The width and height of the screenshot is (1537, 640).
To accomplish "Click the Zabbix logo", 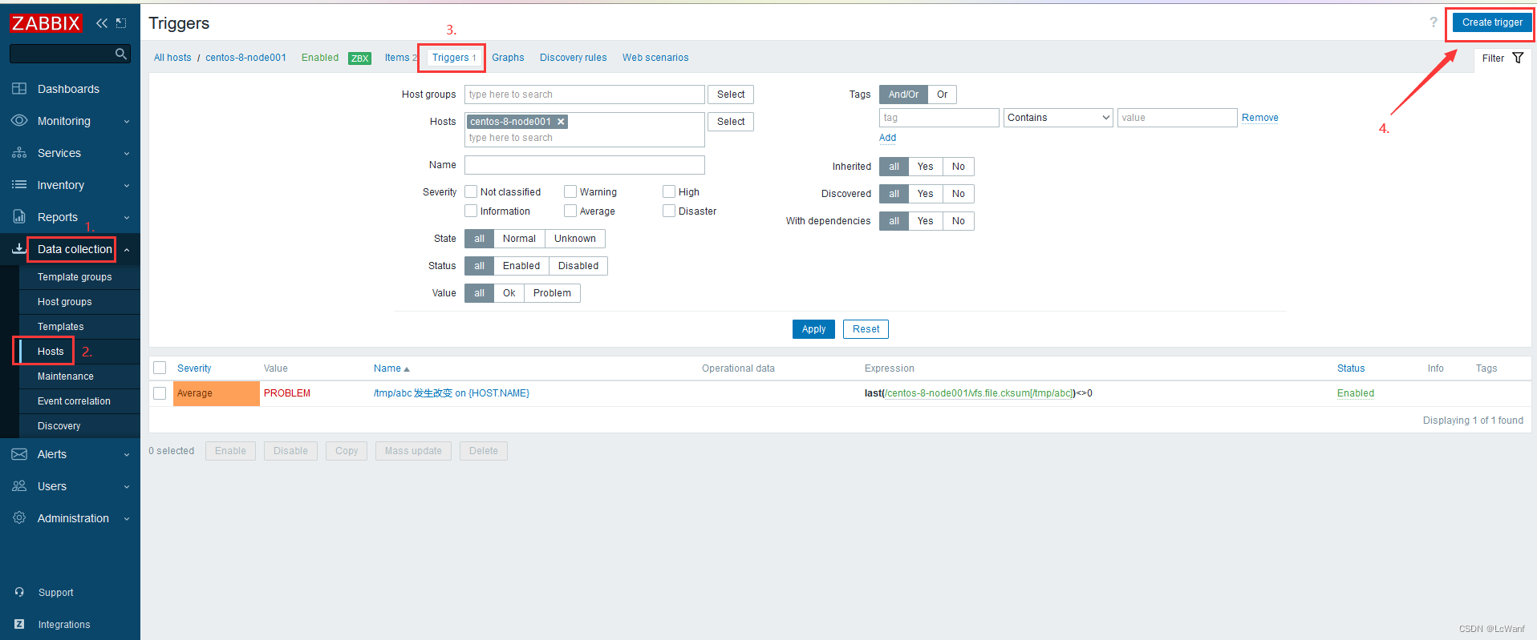I will 46,23.
